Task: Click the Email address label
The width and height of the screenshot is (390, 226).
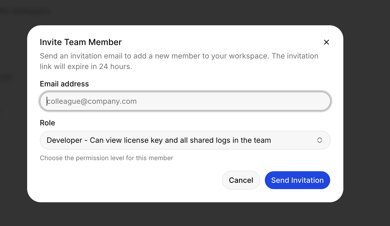Action: (64, 84)
